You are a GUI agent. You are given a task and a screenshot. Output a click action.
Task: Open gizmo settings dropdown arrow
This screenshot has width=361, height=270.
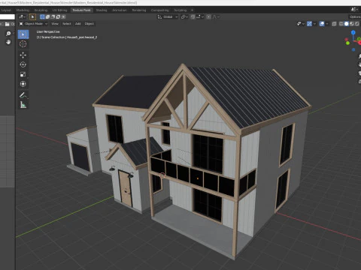click(314, 24)
